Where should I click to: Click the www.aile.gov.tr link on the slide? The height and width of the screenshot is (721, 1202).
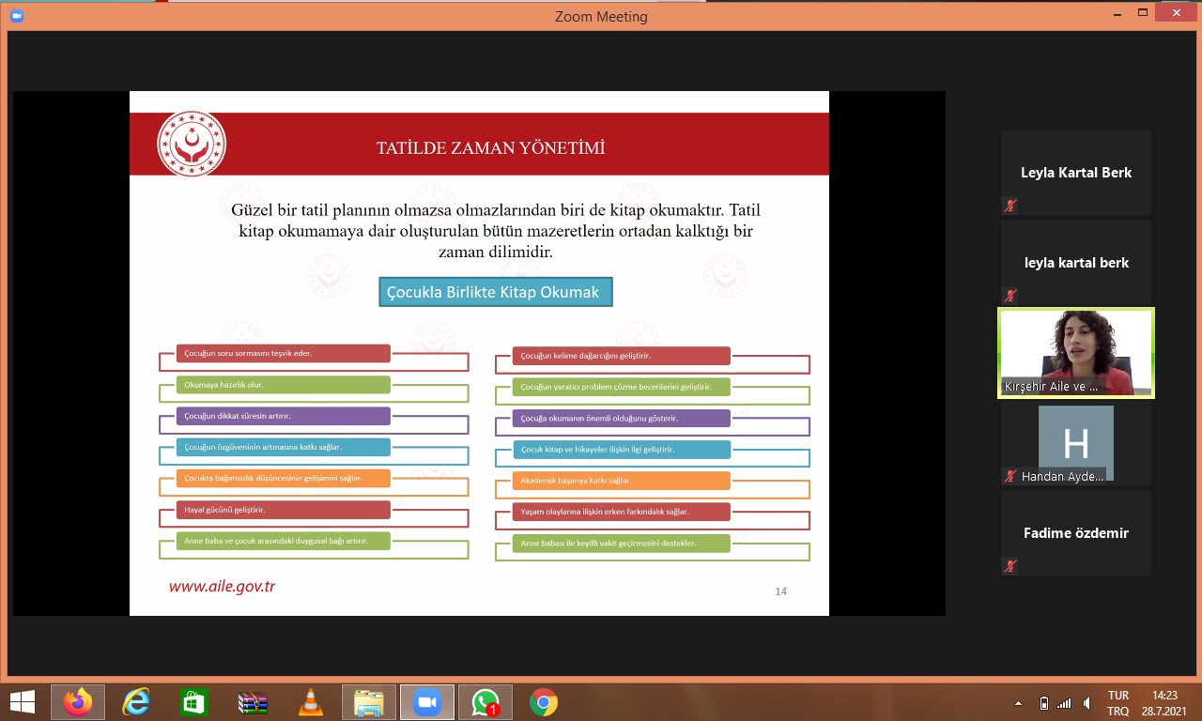click(222, 587)
